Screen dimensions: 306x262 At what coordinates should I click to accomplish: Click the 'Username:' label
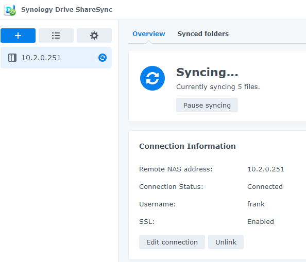tap(157, 204)
